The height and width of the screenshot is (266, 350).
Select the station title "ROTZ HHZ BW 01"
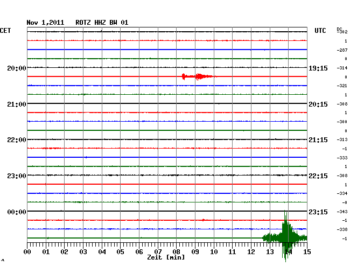click(x=102, y=23)
